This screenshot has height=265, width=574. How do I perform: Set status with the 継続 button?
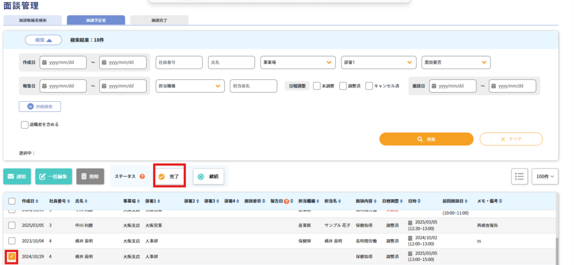[x=209, y=177]
